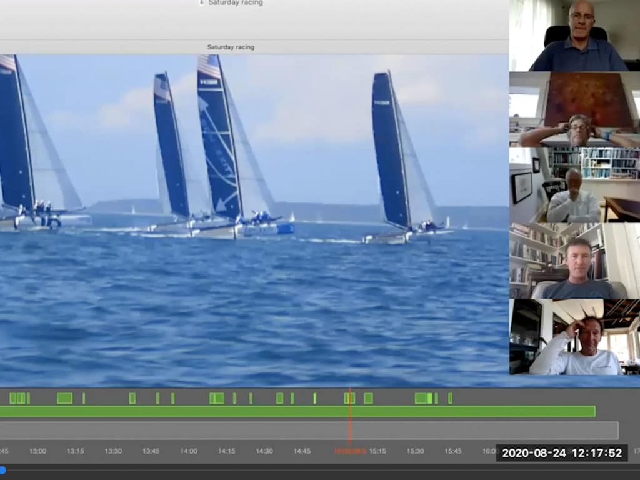
Task: Select participant video with red painting behind
Action: pyautogui.click(x=574, y=109)
